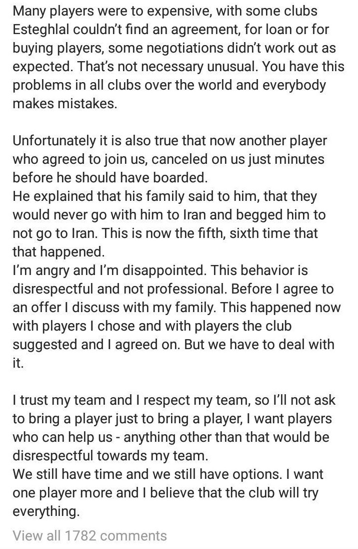The width and height of the screenshot is (358, 549).
Task: Click the line 'who agreed to join us, canceled'
Action: 168,159
